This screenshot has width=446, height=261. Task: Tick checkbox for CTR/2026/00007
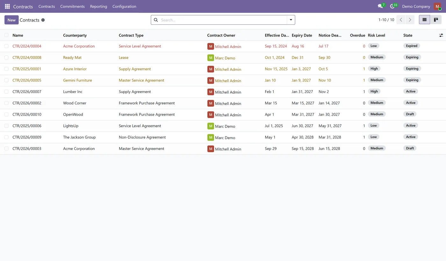[x=6, y=92]
